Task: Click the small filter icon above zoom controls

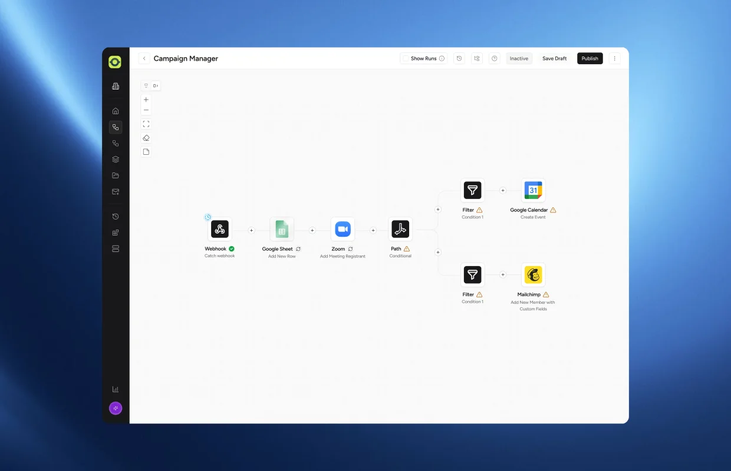Action: click(x=146, y=86)
